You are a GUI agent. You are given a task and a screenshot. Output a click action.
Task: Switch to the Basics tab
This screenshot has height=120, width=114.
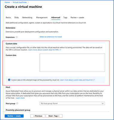(x=8, y=17)
